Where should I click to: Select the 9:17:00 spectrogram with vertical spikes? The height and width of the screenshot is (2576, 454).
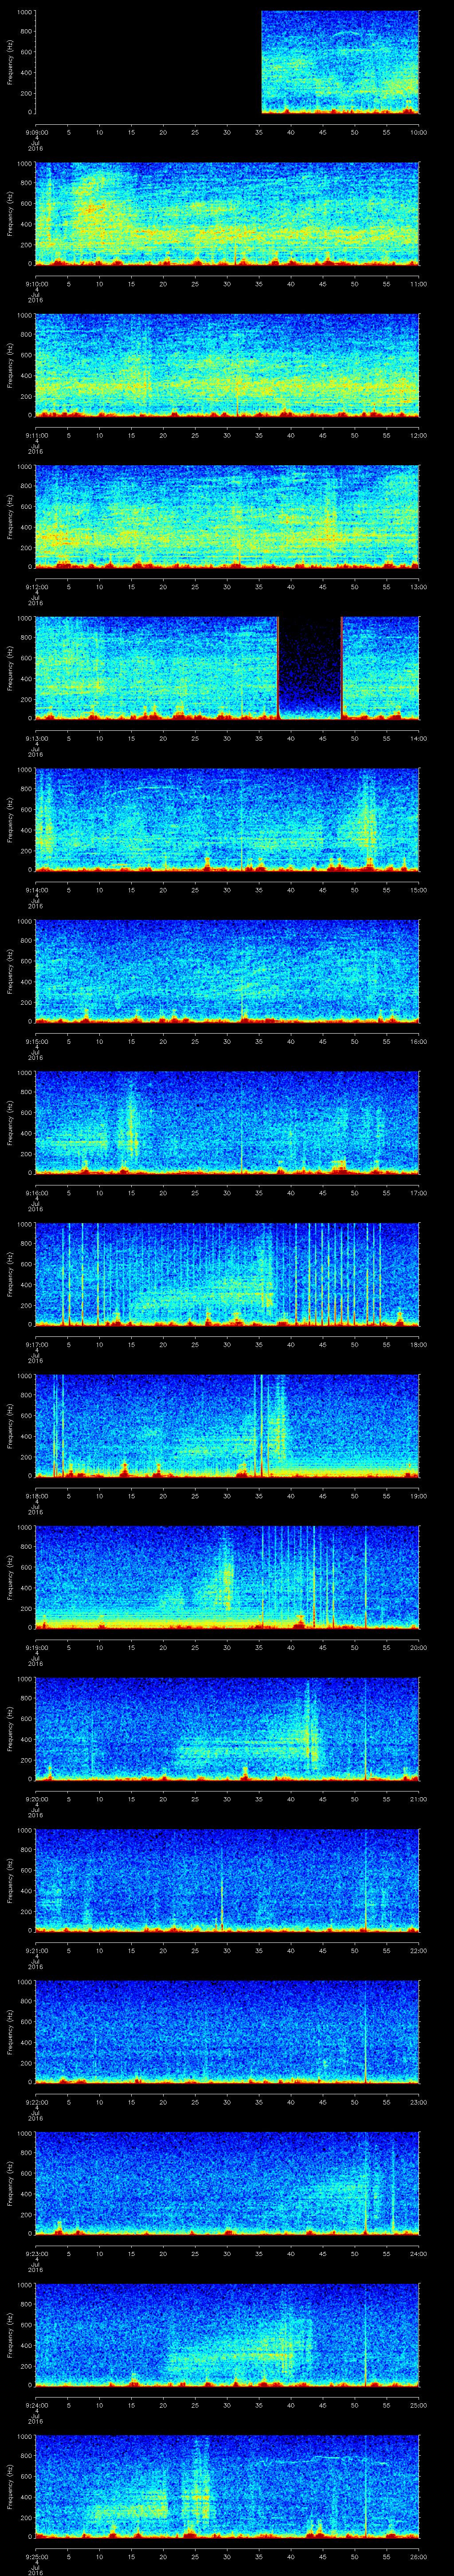pyautogui.click(x=227, y=1273)
